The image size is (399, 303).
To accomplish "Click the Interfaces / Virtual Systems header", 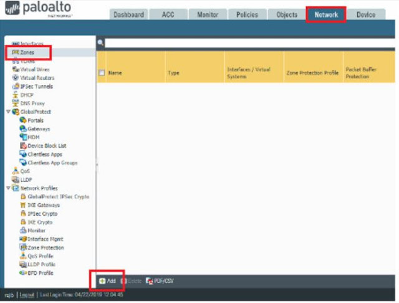I will click(249, 73).
